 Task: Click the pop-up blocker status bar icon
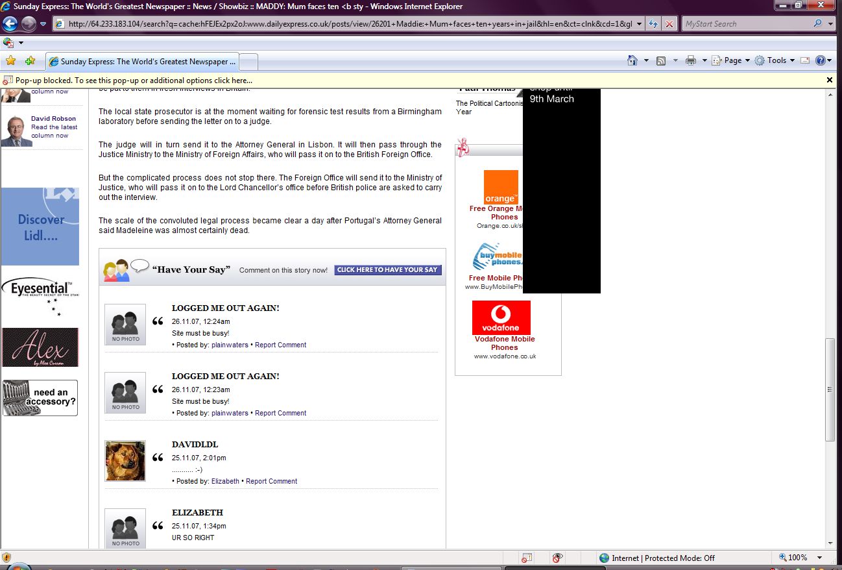coord(527,558)
